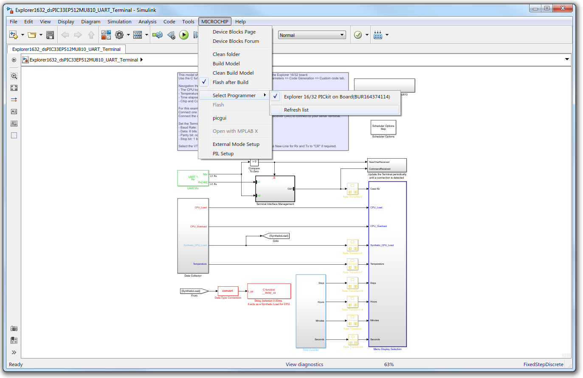The image size is (583, 378).
Task: Open the save options dropdown arrow
Action: pos(40,35)
